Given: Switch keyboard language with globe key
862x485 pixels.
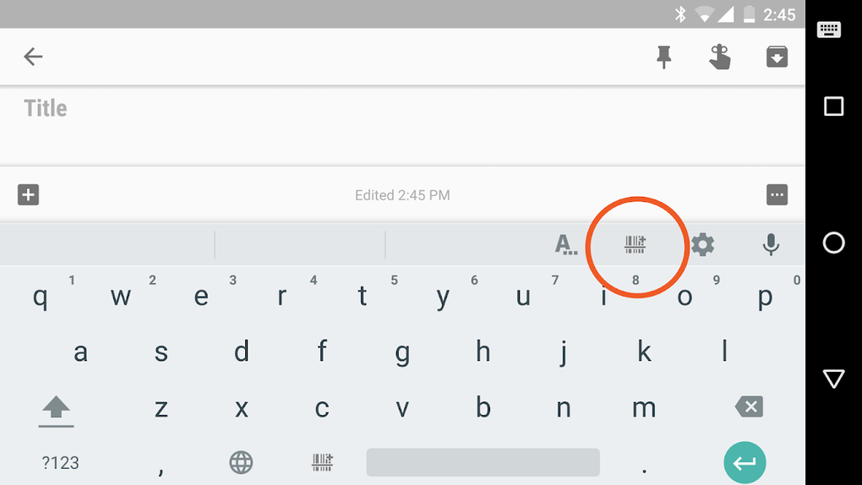Looking at the screenshot, I should [241, 462].
